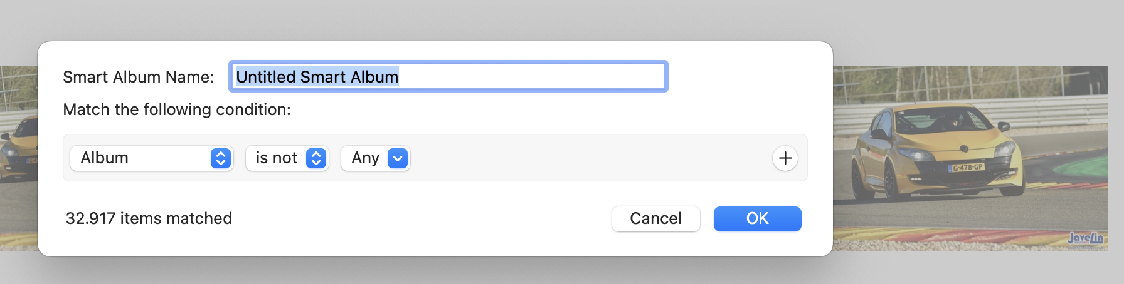Expand the Any value dropdown

click(x=374, y=158)
